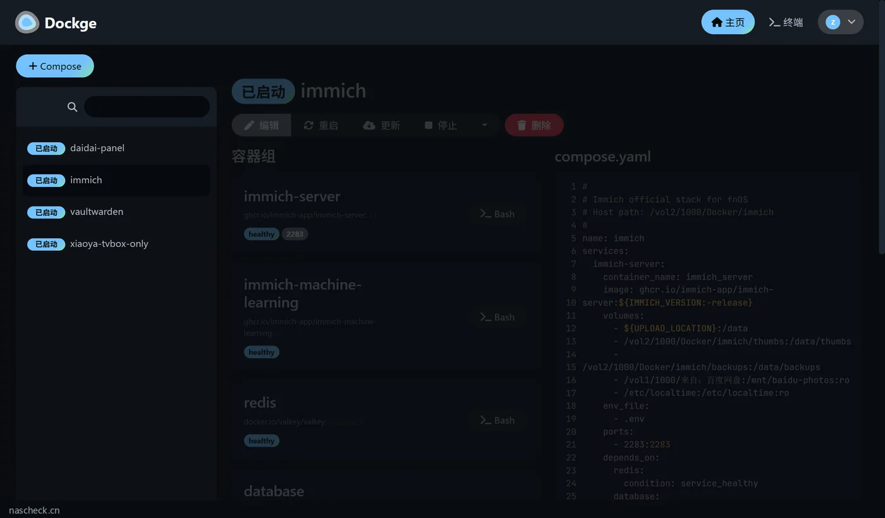Open the xiaoya-tvbox-only stack
885x518 pixels.
coord(116,244)
